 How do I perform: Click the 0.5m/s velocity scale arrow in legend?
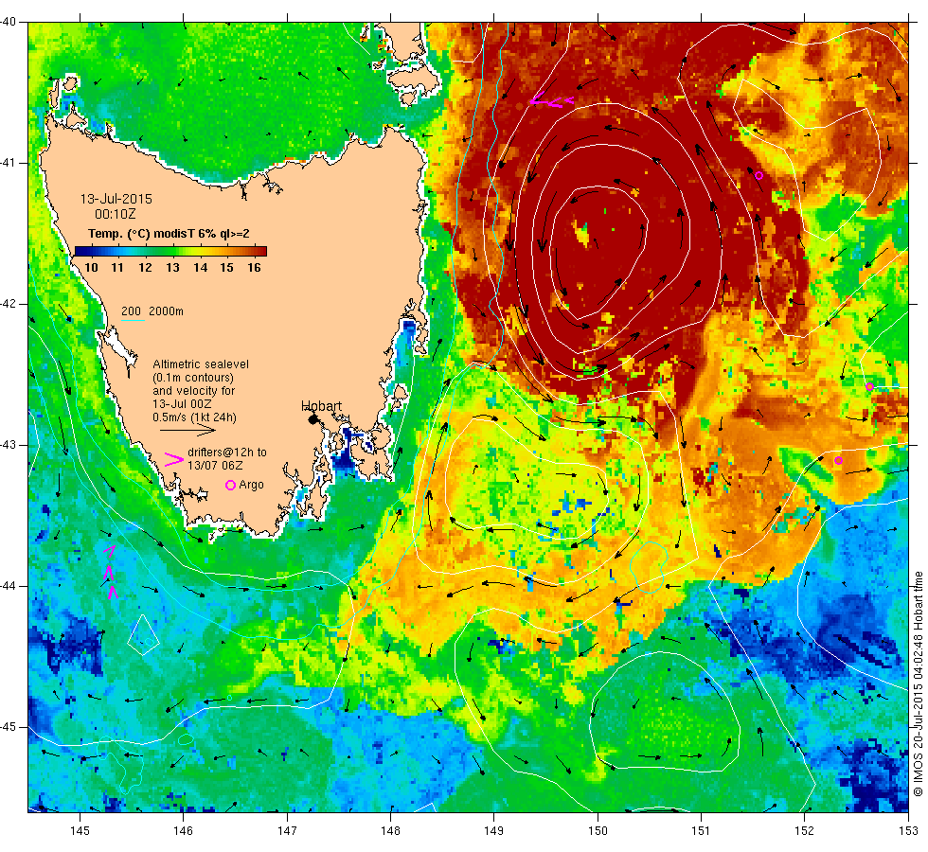187,430
